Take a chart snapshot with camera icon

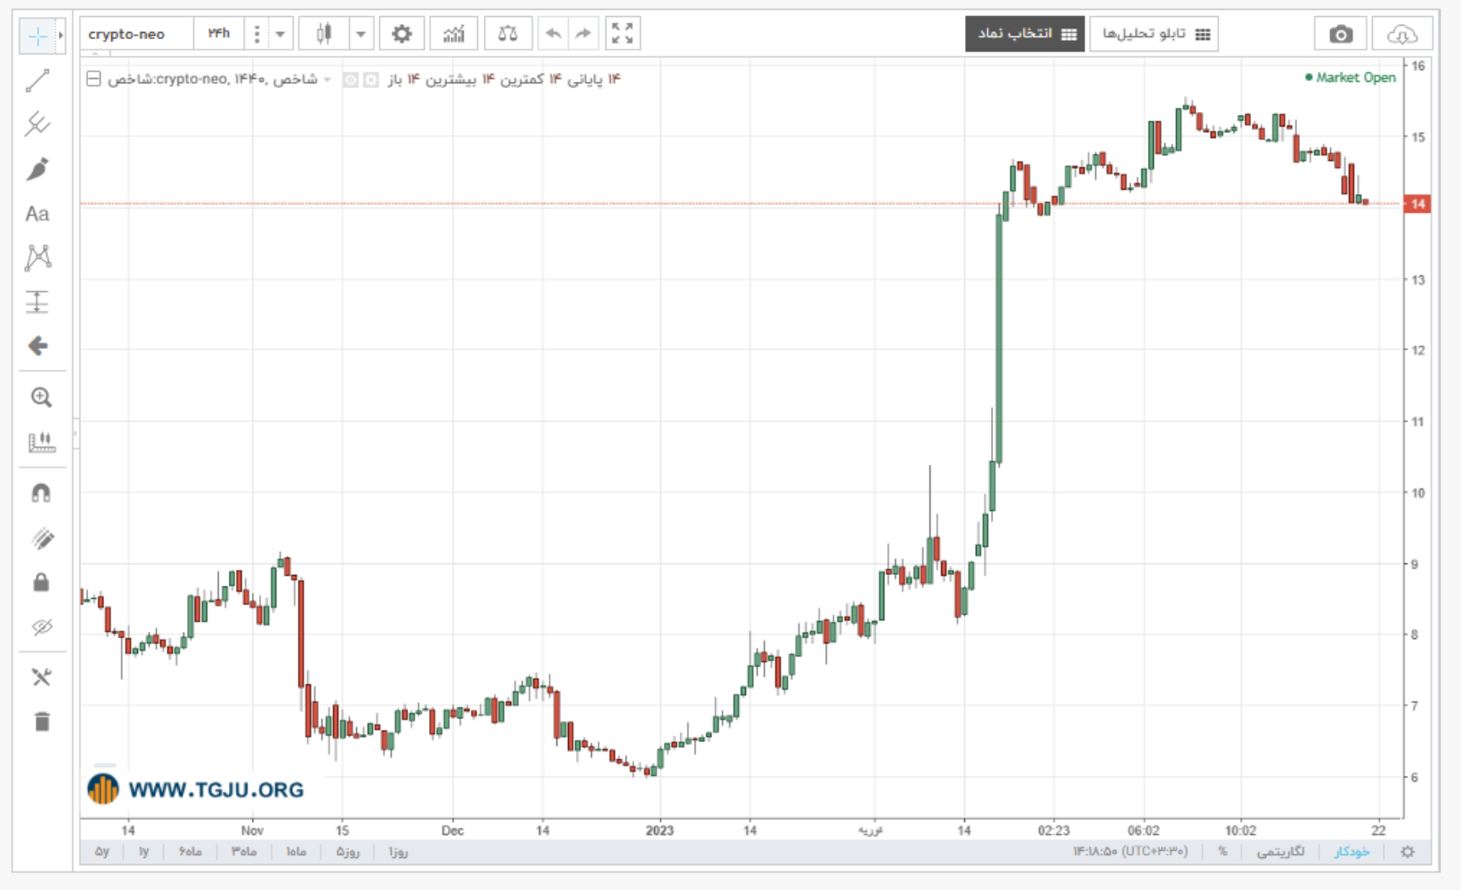pos(1341,34)
